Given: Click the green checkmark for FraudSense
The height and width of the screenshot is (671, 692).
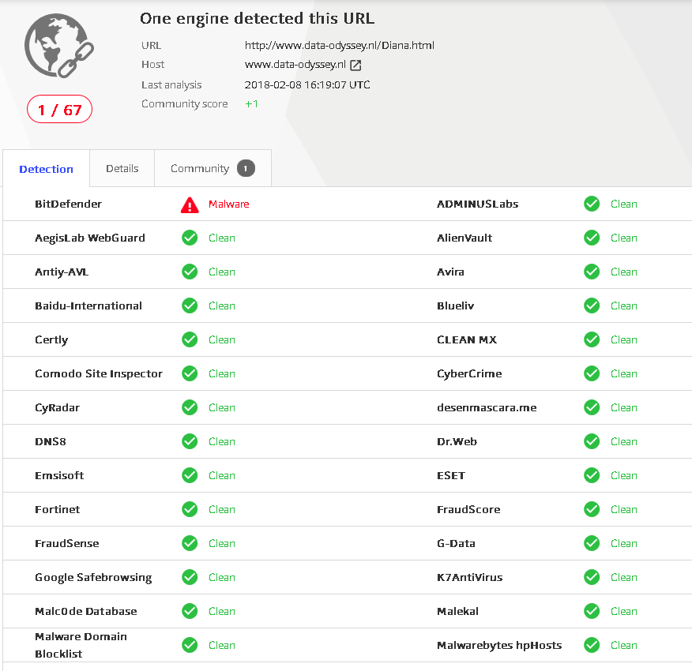Looking at the screenshot, I should [190, 543].
